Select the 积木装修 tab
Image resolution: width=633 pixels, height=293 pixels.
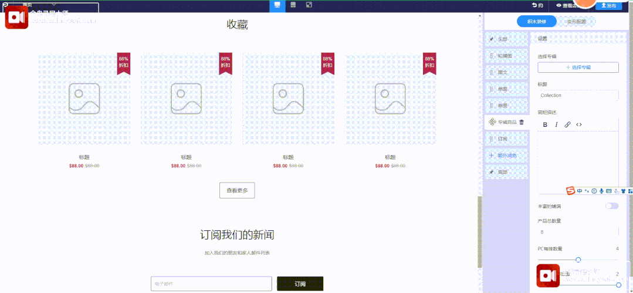coord(537,22)
